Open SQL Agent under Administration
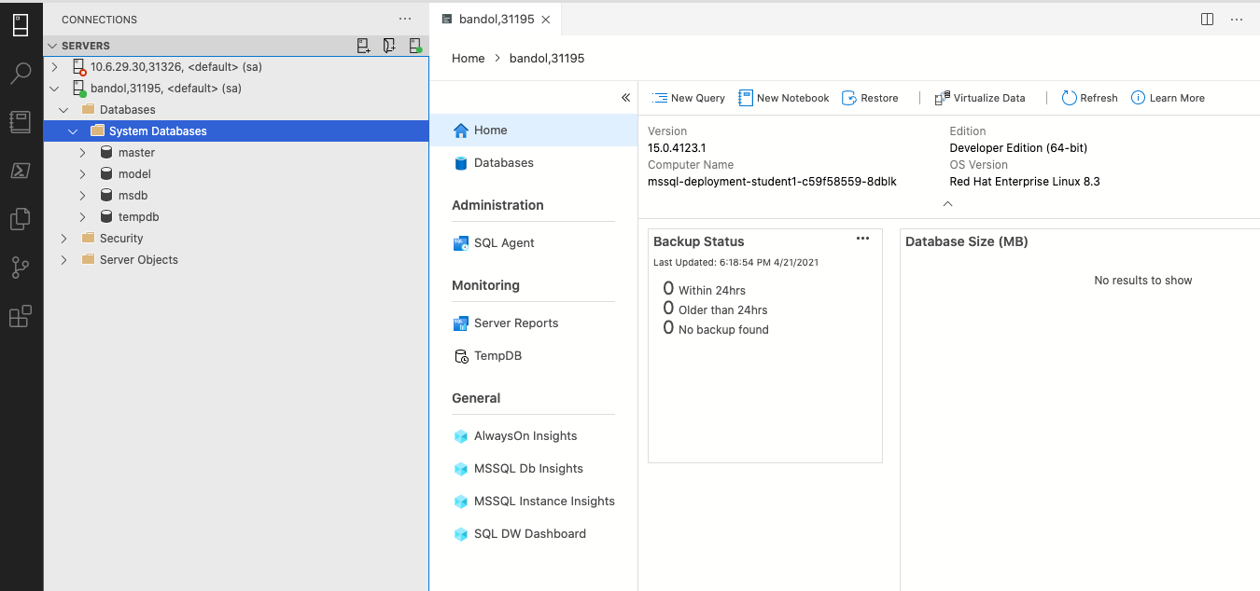 tap(503, 243)
